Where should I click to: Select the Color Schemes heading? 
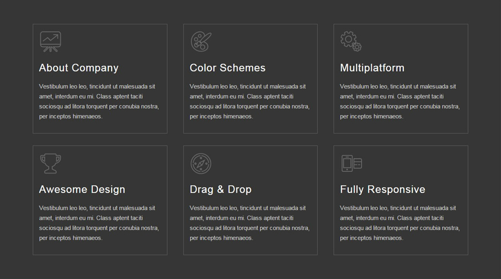(x=227, y=68)
